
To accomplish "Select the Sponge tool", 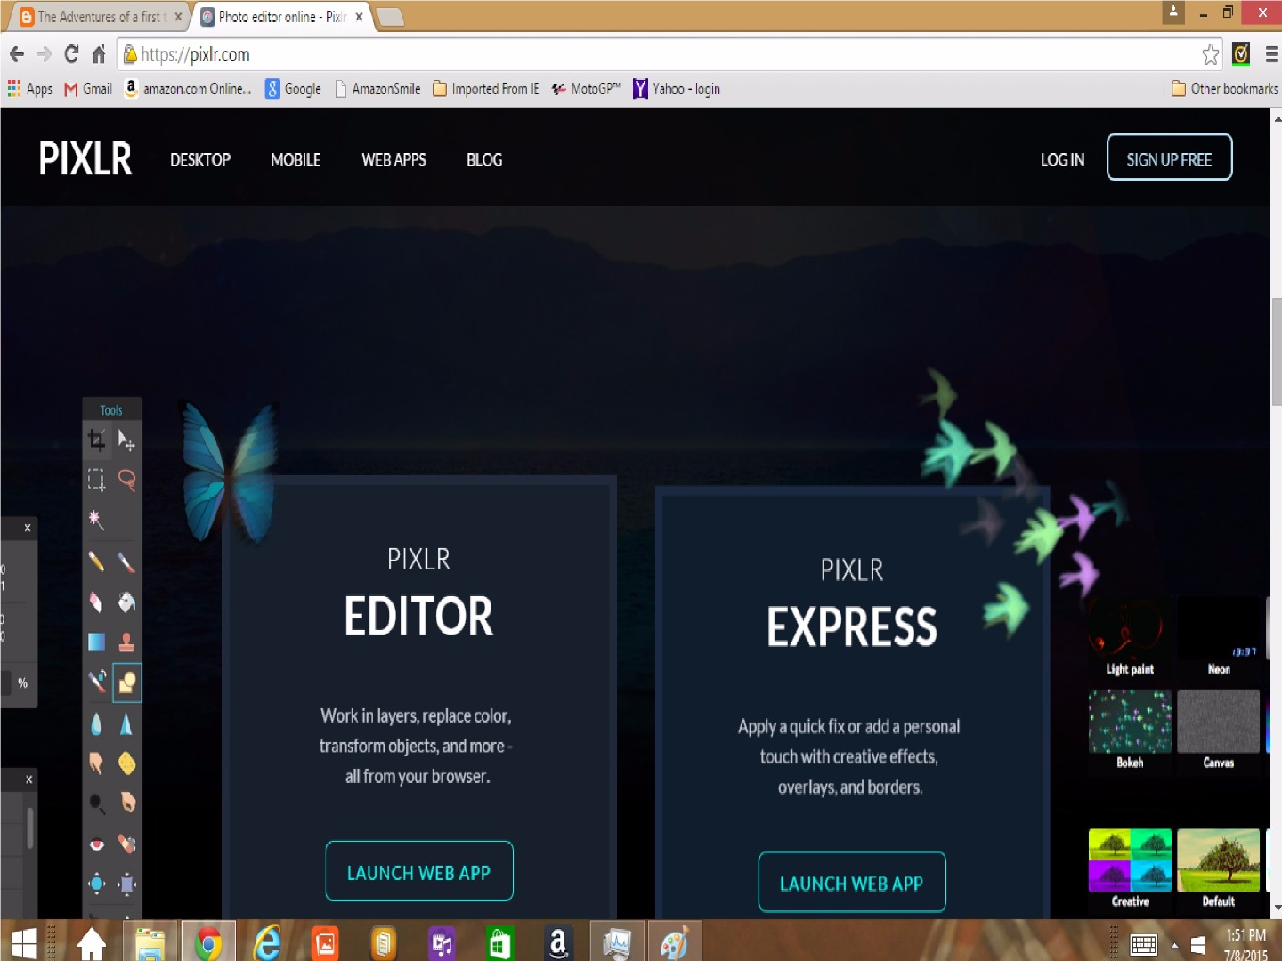I will click(126, 763).
